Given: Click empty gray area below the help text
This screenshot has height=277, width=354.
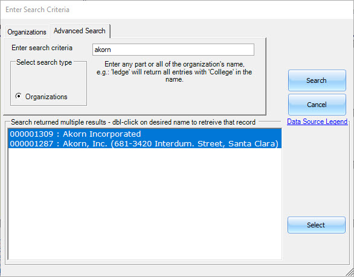Looking at the screenshot, I should 176,99.
